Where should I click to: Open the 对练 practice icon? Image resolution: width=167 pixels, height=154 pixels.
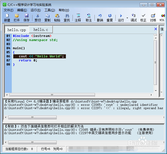pos(153,18)
